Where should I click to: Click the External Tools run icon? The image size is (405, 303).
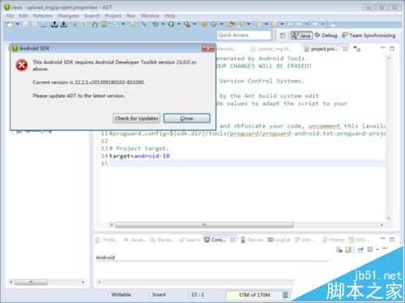pyautogui.click(x=187, y=24)
